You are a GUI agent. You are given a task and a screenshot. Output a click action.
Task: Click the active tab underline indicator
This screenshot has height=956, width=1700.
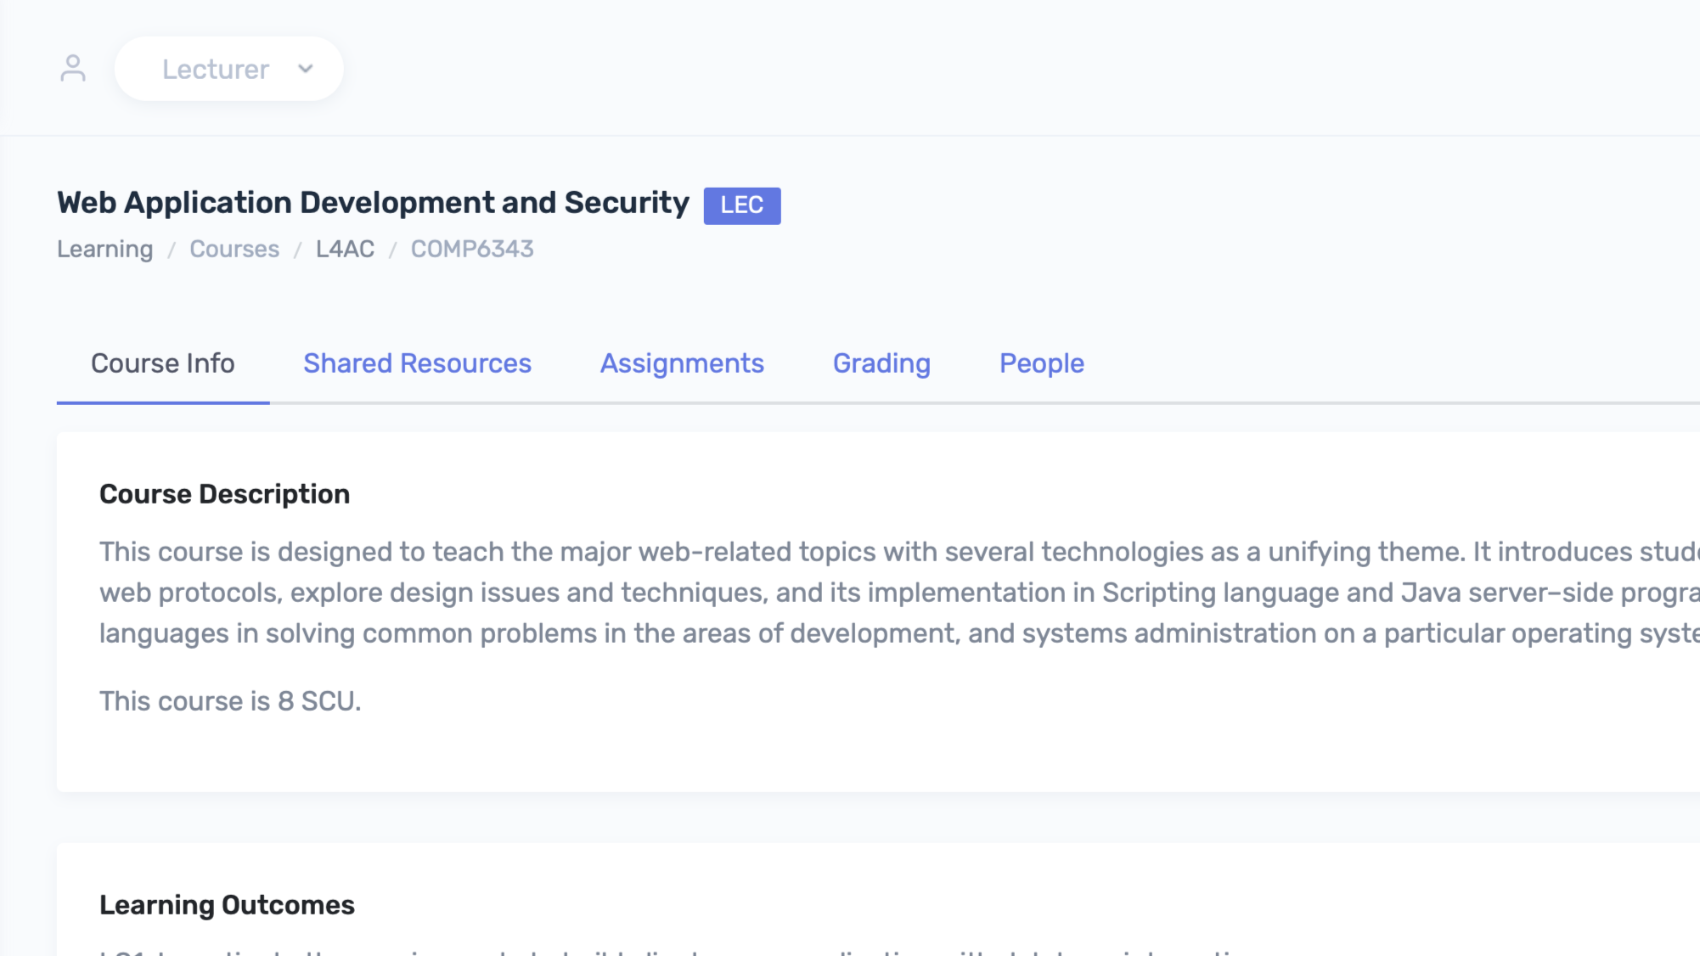click(163, 402)
